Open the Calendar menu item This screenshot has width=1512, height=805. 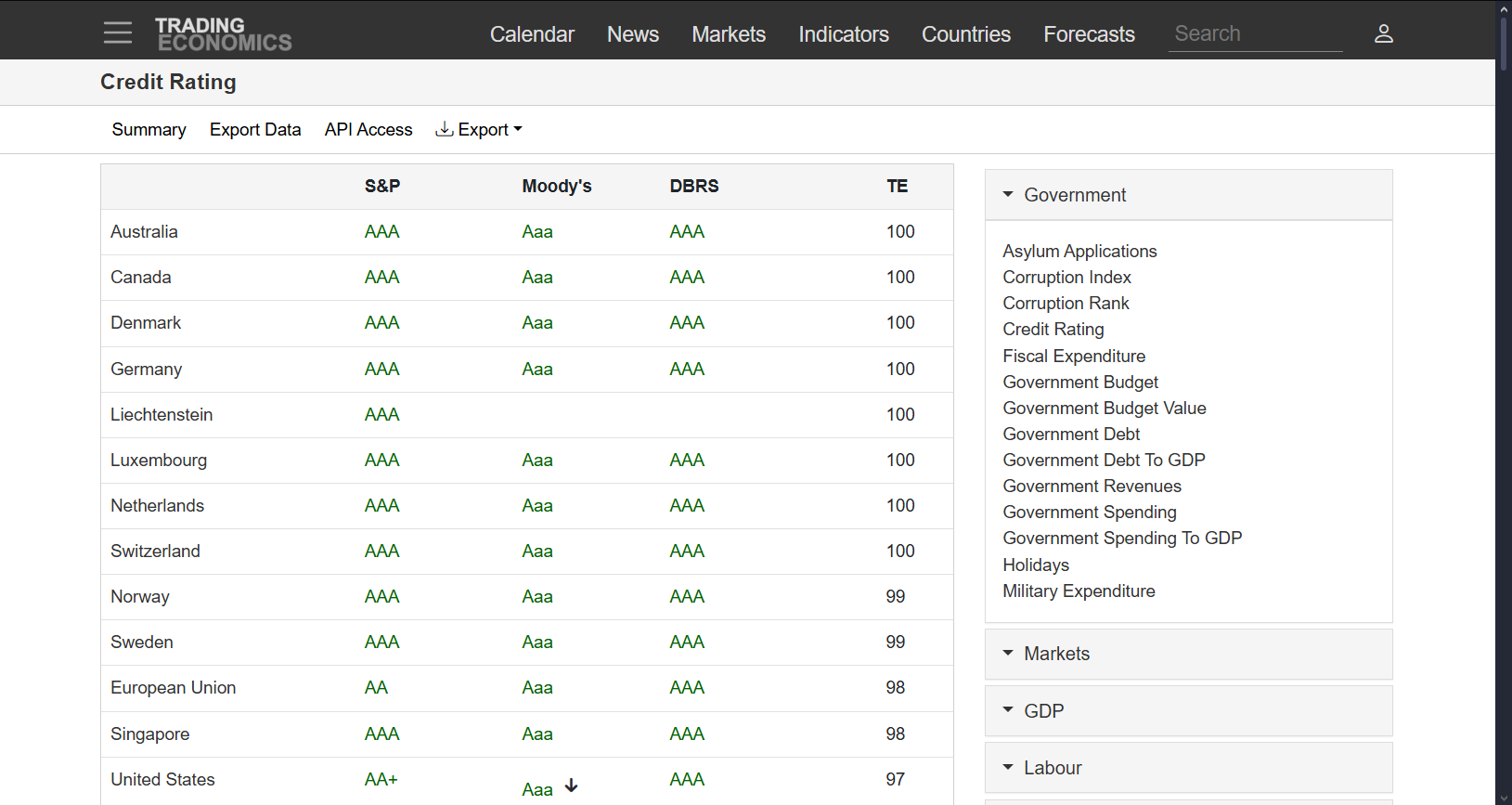click(532, 34)
